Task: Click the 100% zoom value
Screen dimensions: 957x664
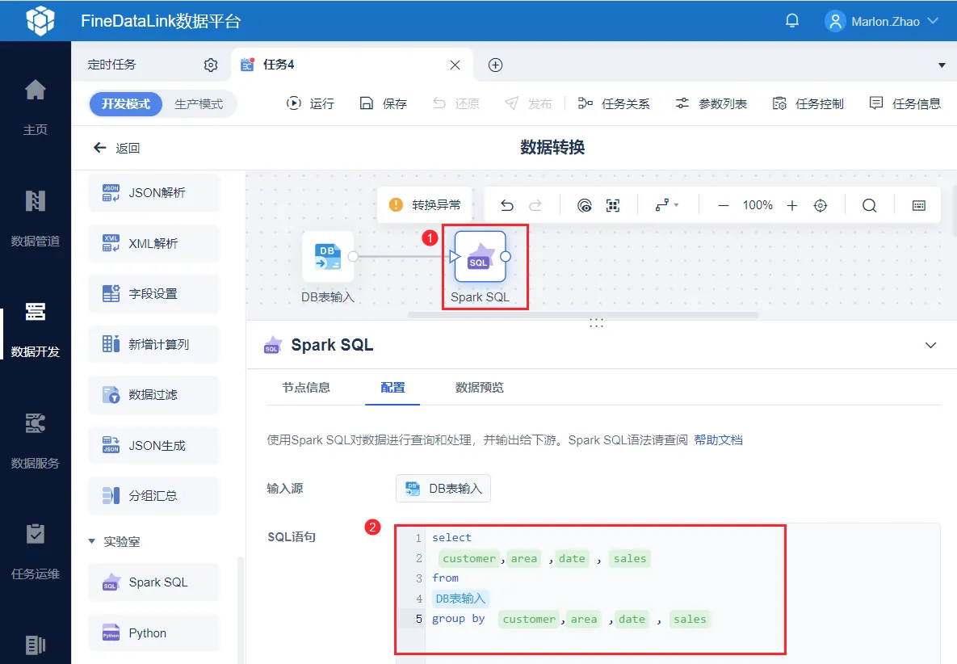Action: (758, 205)
